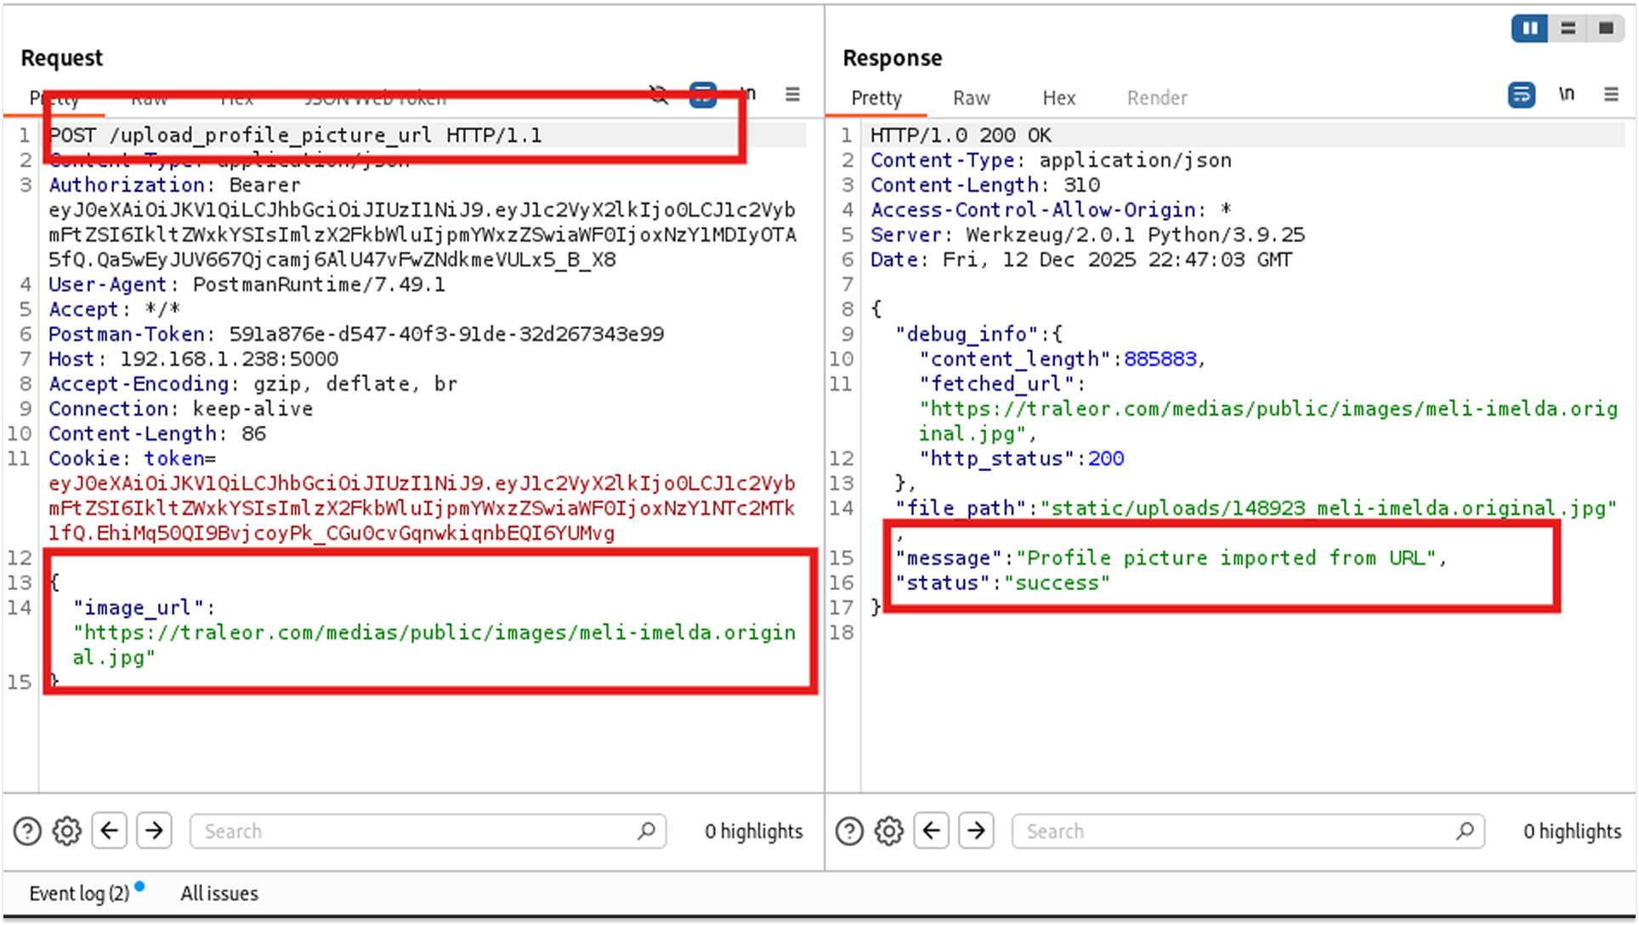Click the word wrap icon in the Request editor
Image resolution: width=1639 pixels, height=925 pixels.
[x=703, y=94]
